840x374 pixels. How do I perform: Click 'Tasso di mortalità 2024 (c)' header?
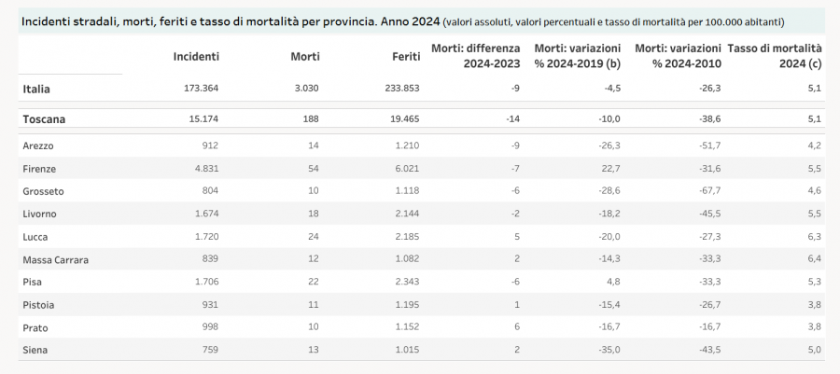(x=774, y=55)
